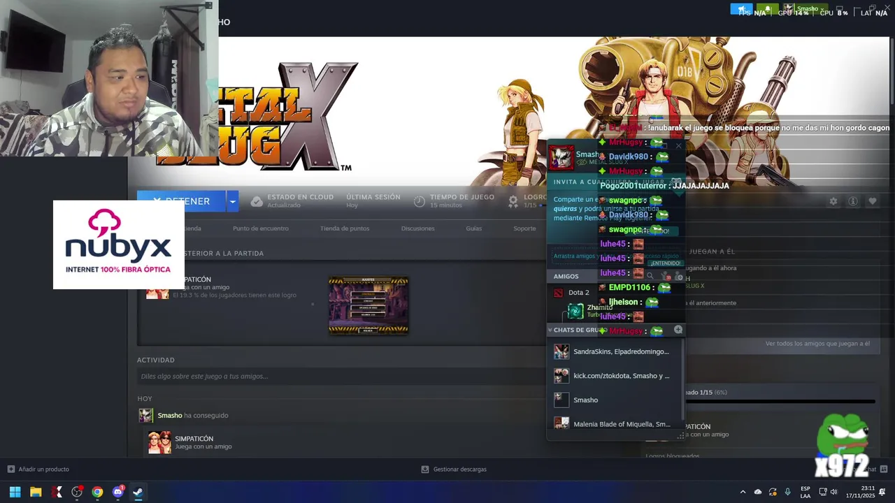Switch to the Discusiones tab

coord(418,228)
